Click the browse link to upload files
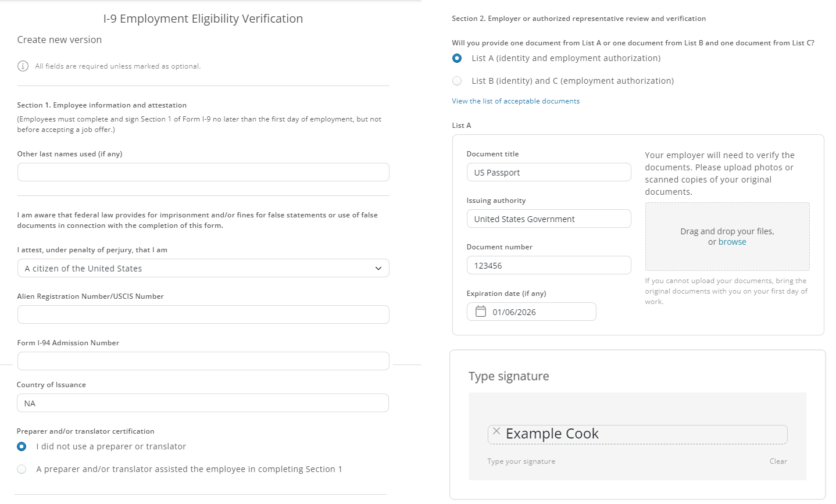Viewport: 836px width, 504px height. pos(732,242)
